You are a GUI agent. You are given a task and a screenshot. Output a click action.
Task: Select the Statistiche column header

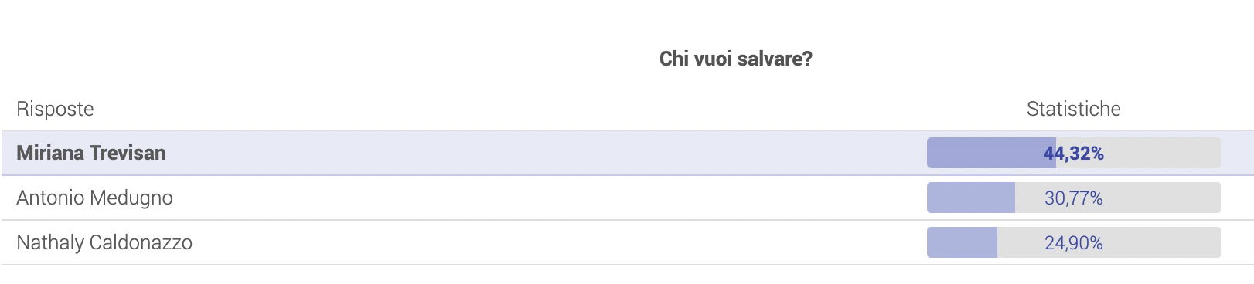1073,109
